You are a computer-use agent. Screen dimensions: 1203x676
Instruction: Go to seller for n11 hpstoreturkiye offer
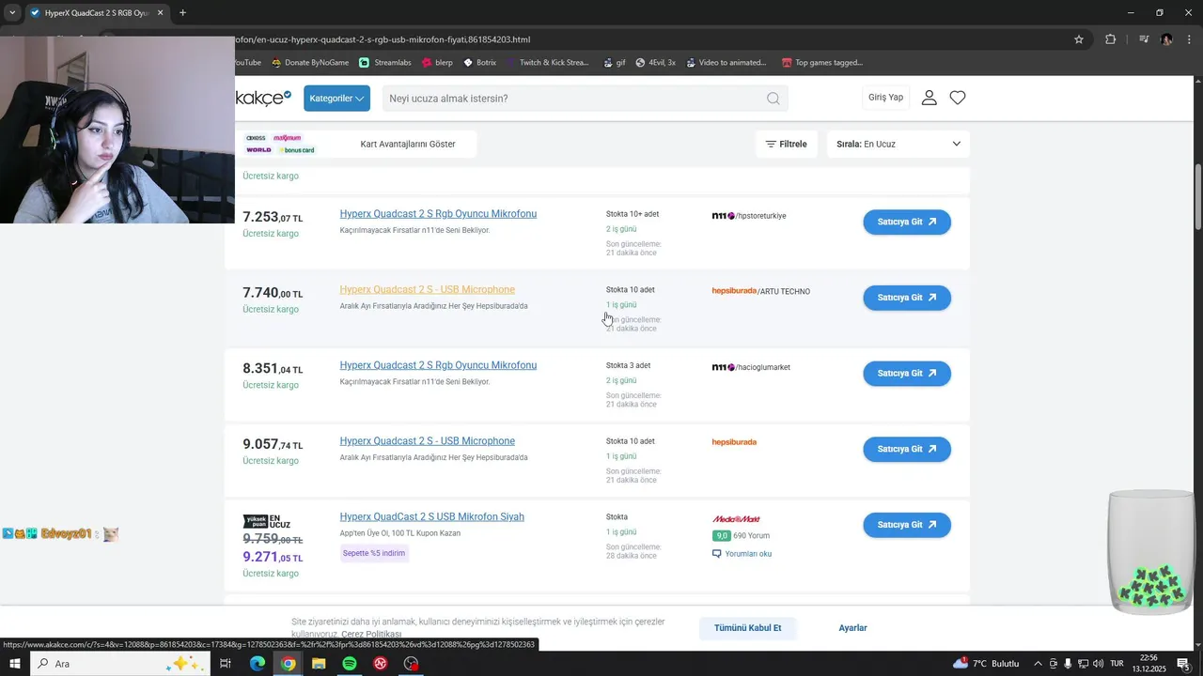[907, 223]
